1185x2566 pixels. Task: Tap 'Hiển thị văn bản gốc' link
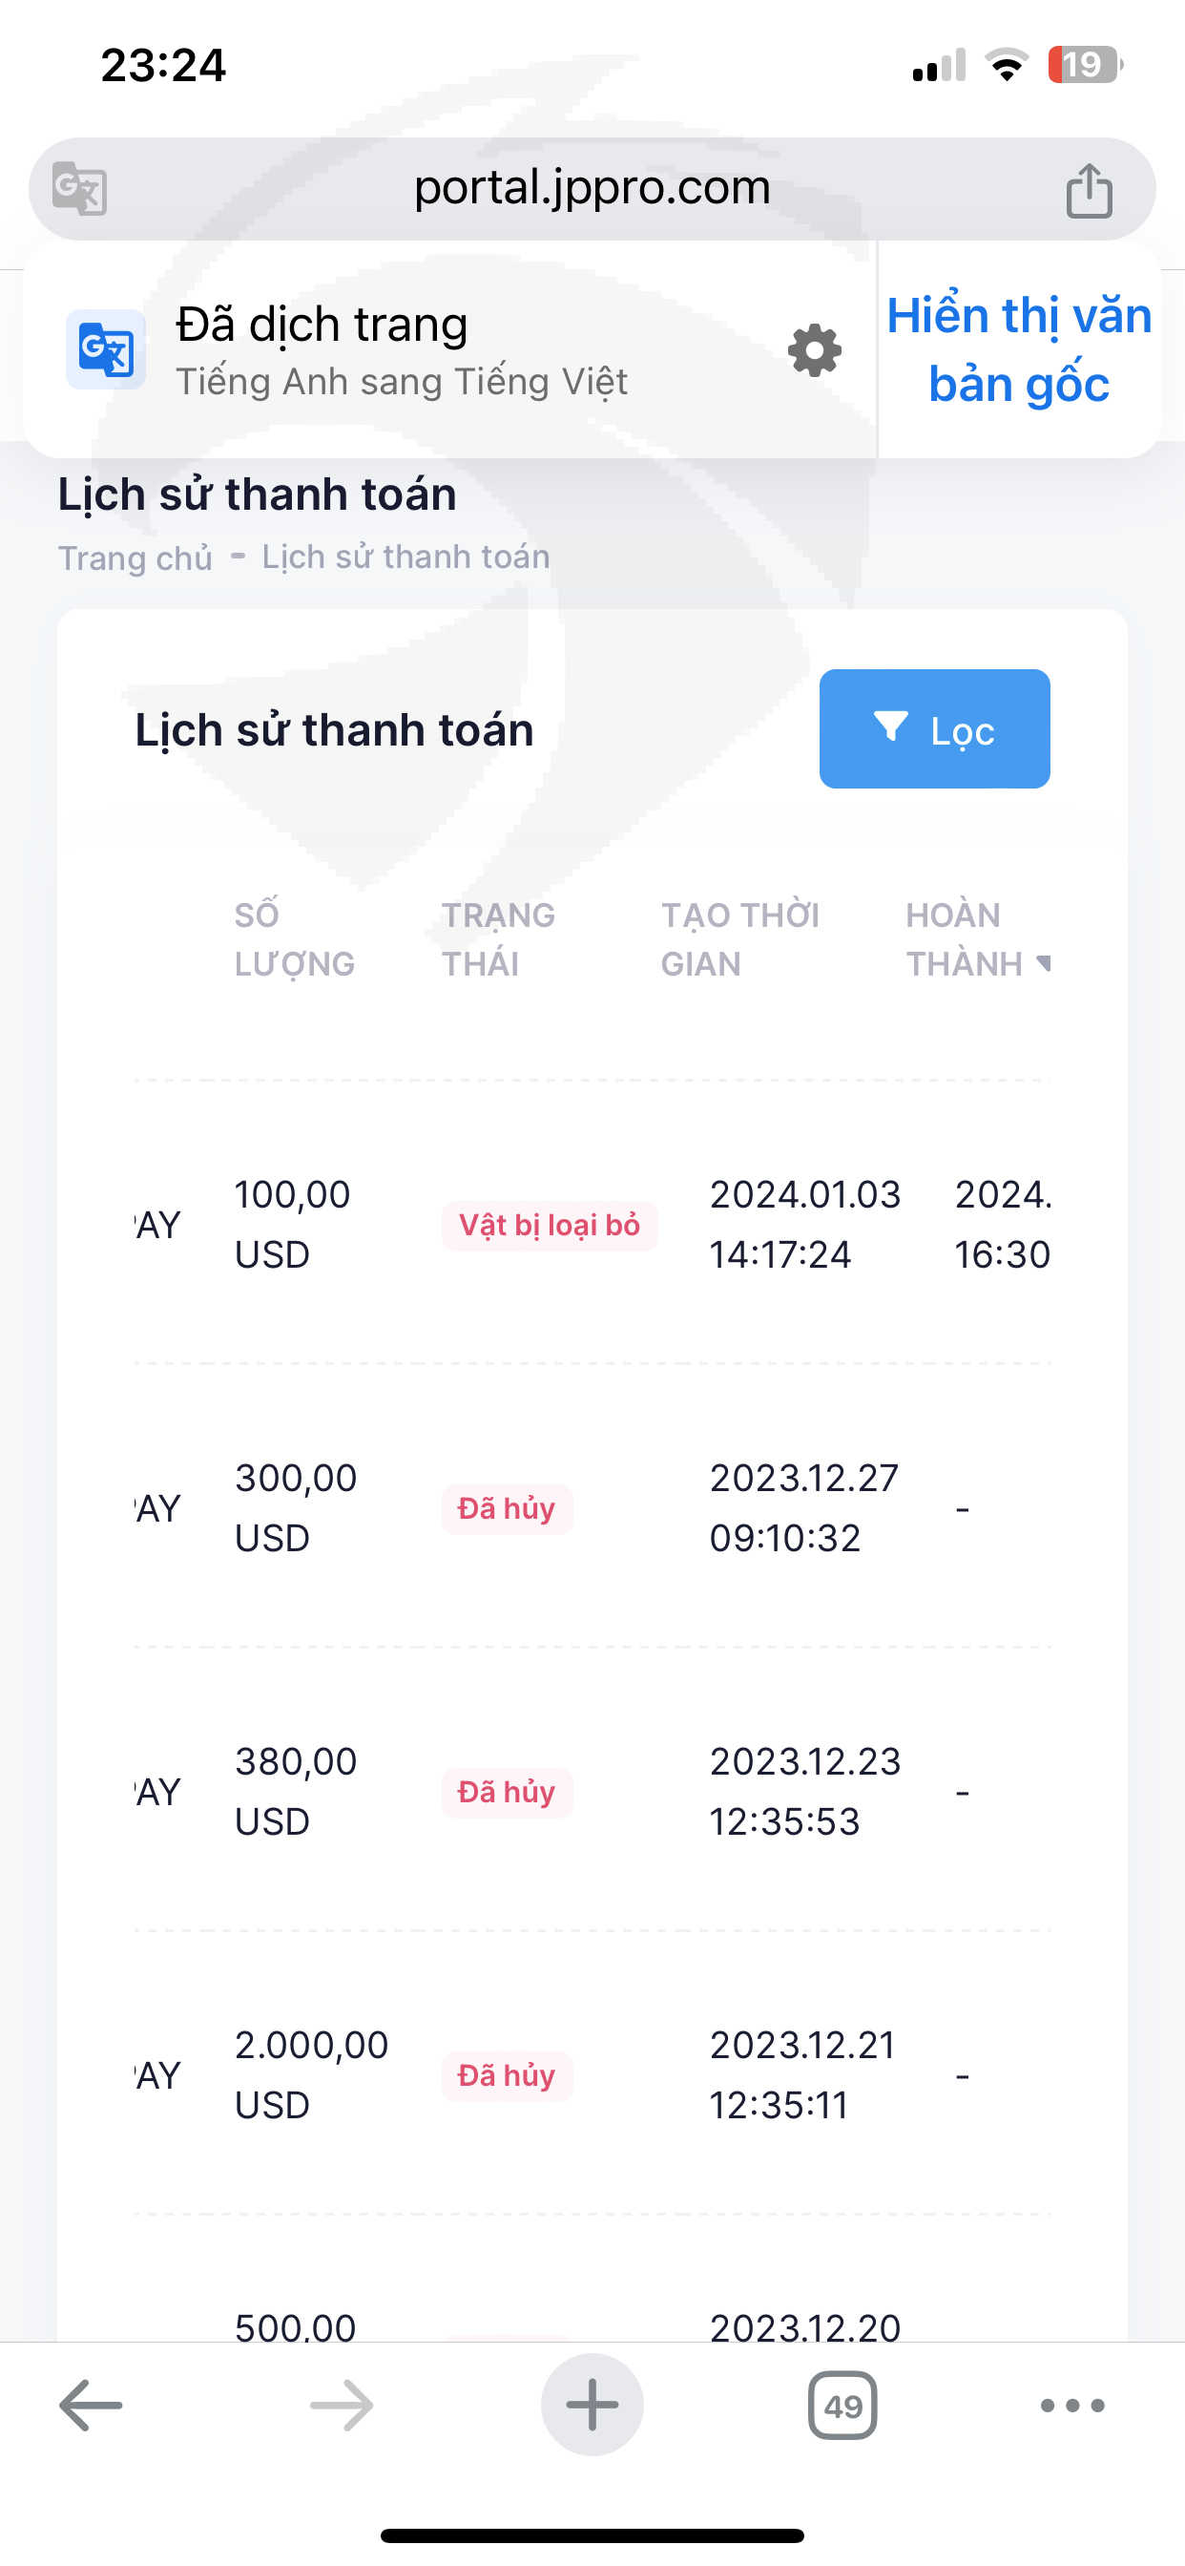coord(1019,349)
